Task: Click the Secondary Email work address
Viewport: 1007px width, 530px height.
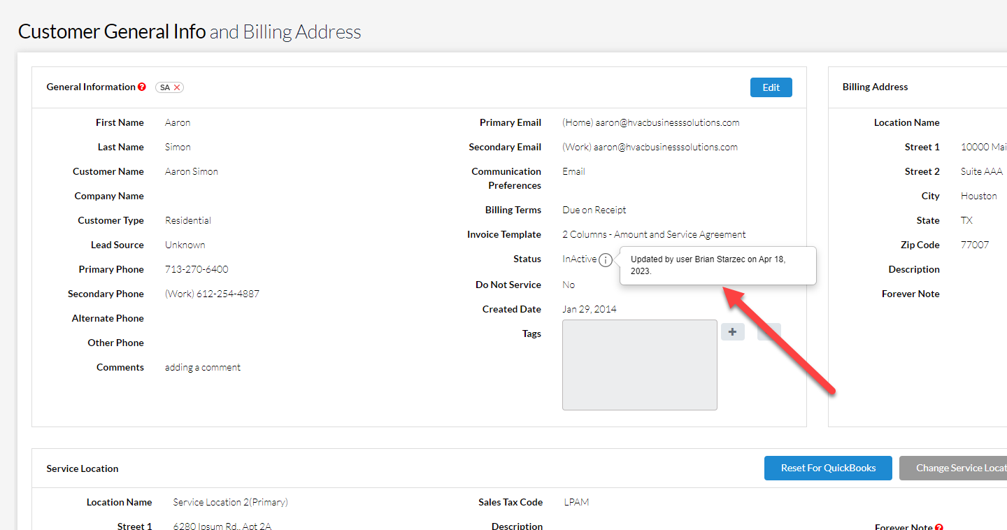Action: click(650, 147)
